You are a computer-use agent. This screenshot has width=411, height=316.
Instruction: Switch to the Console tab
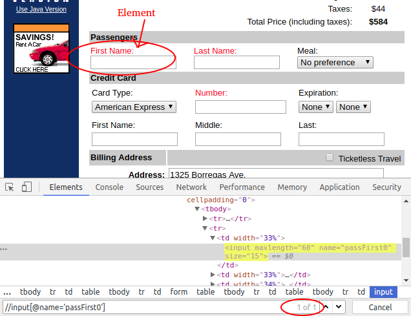click(109, 187)
